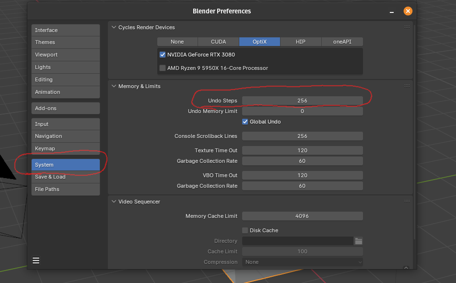Collapse the Cycles Render Devices panel

click(x=114, y=27)
